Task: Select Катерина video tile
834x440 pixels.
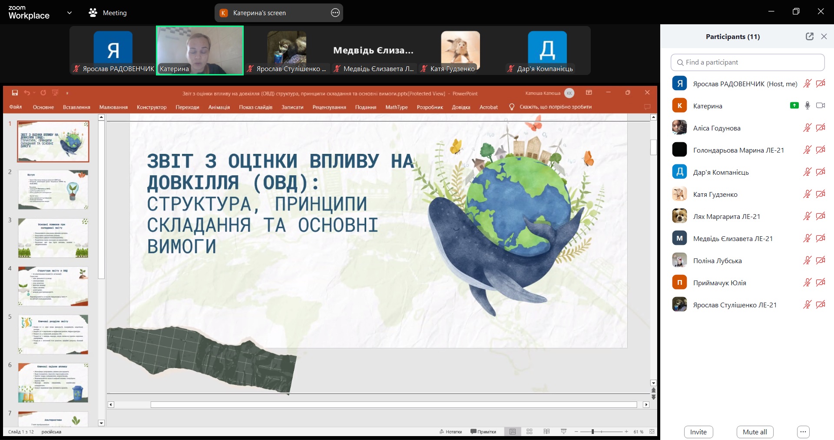Action: pos(200,50)
